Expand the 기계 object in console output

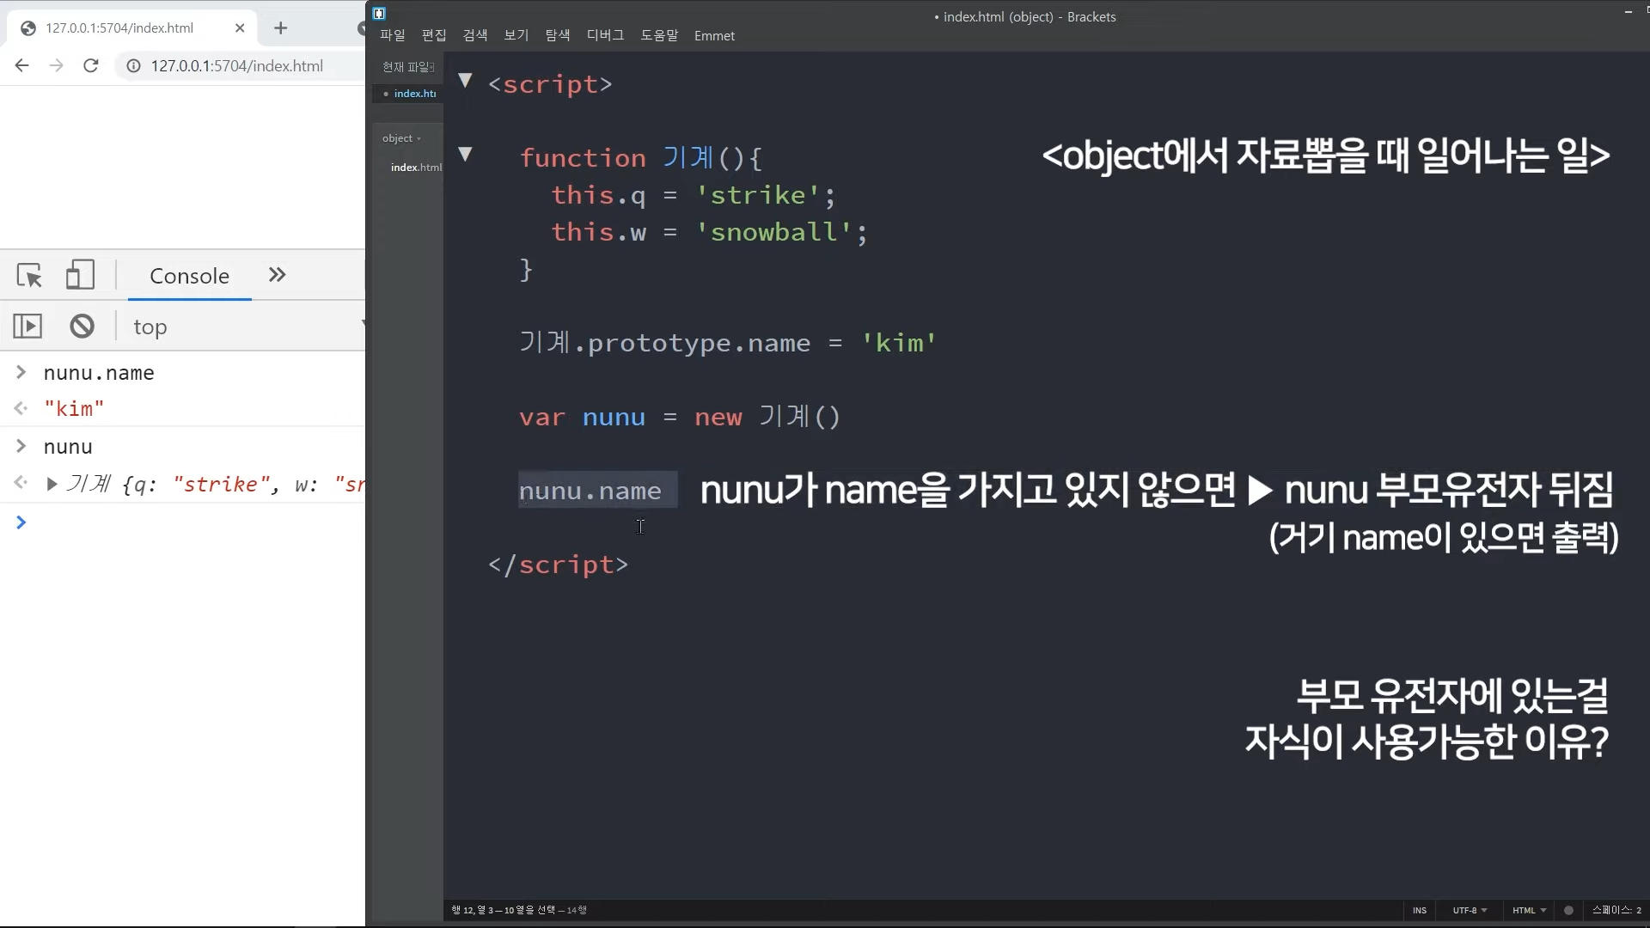(x=52, y=485)
